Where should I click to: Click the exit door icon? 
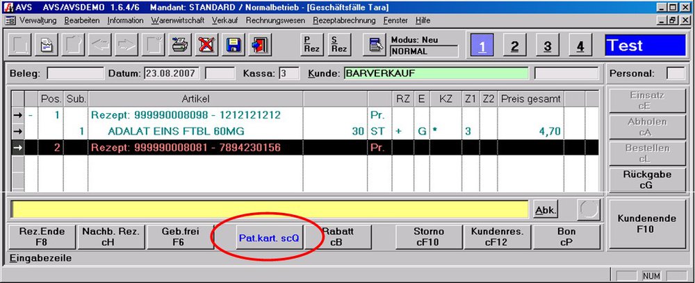(259, 46)
